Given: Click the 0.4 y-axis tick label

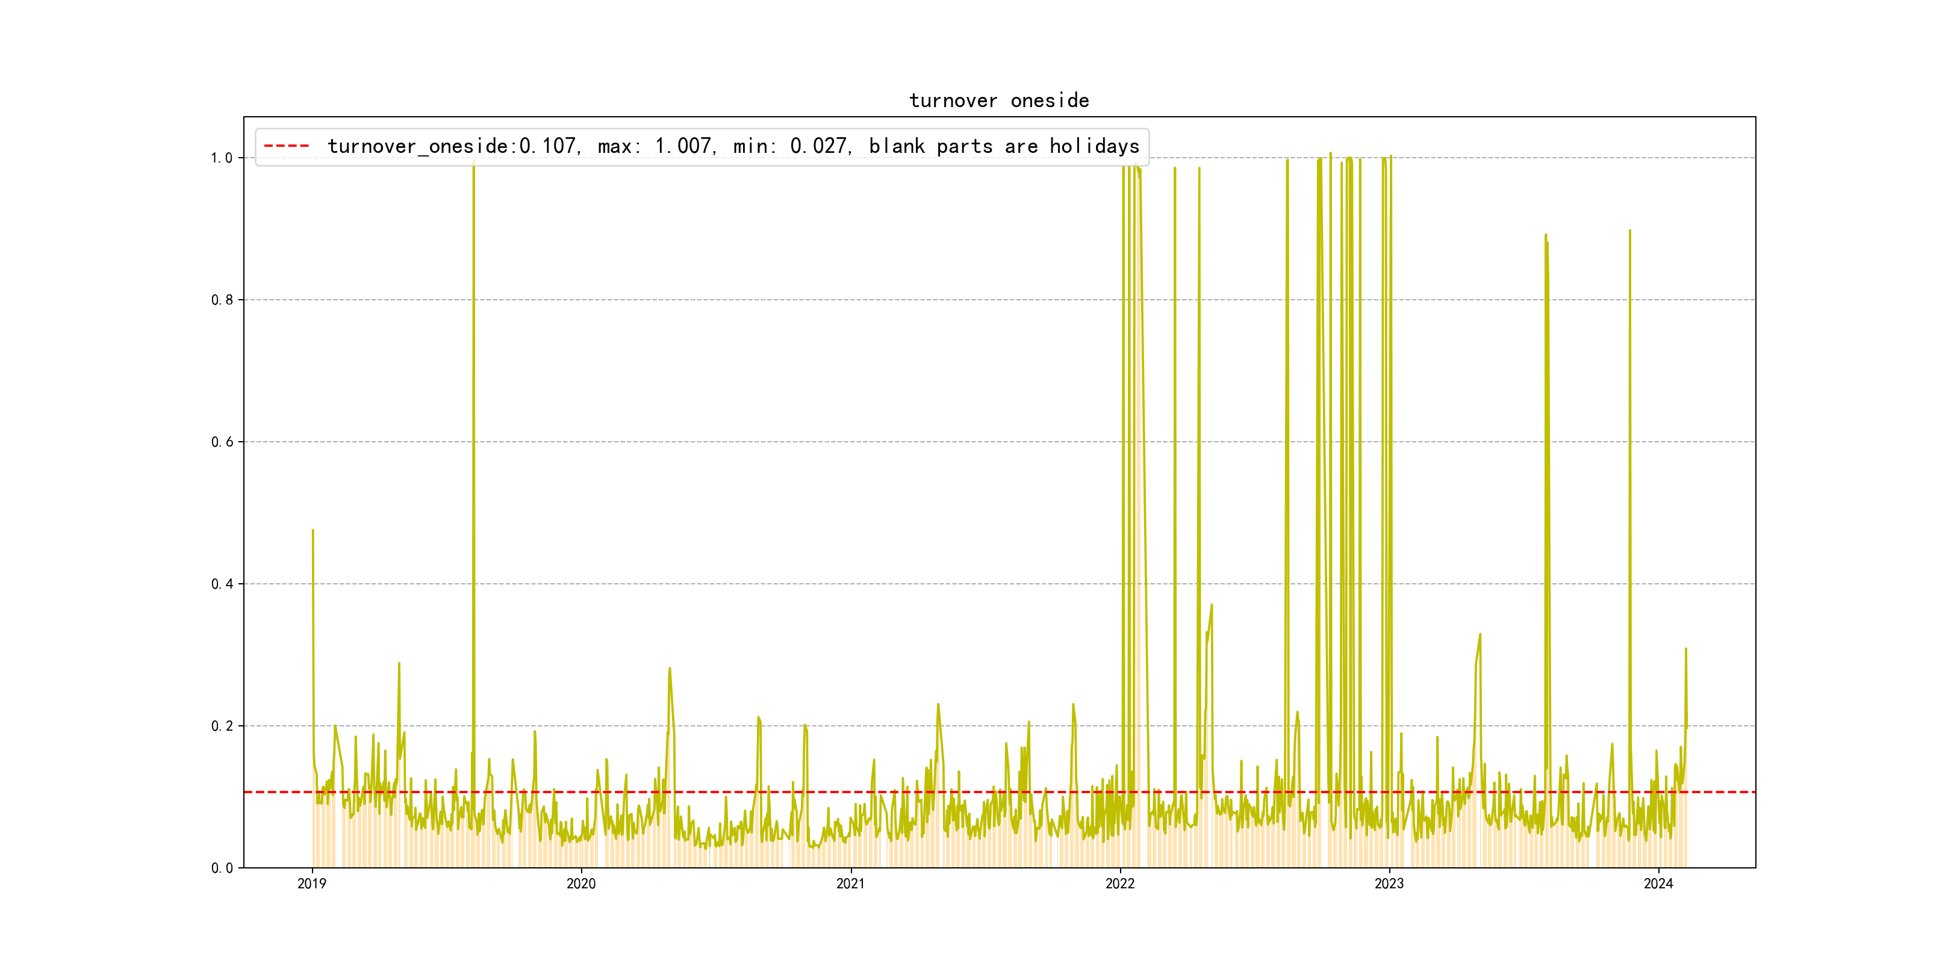Looking at the screenshot, I should click(x=221, y=584).
